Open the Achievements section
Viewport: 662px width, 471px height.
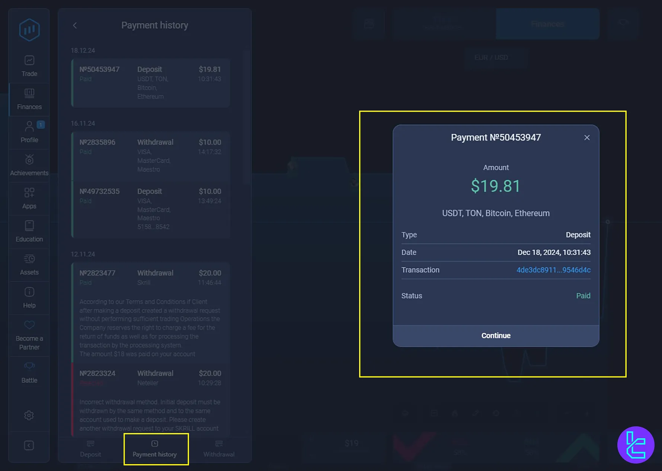click(29, 166)
